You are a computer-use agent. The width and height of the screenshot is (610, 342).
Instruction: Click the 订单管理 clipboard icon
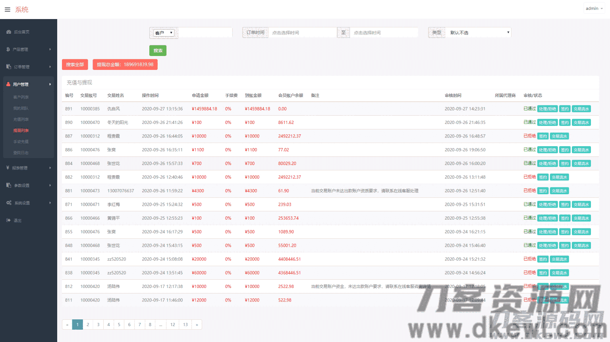(x=9, y=67)
